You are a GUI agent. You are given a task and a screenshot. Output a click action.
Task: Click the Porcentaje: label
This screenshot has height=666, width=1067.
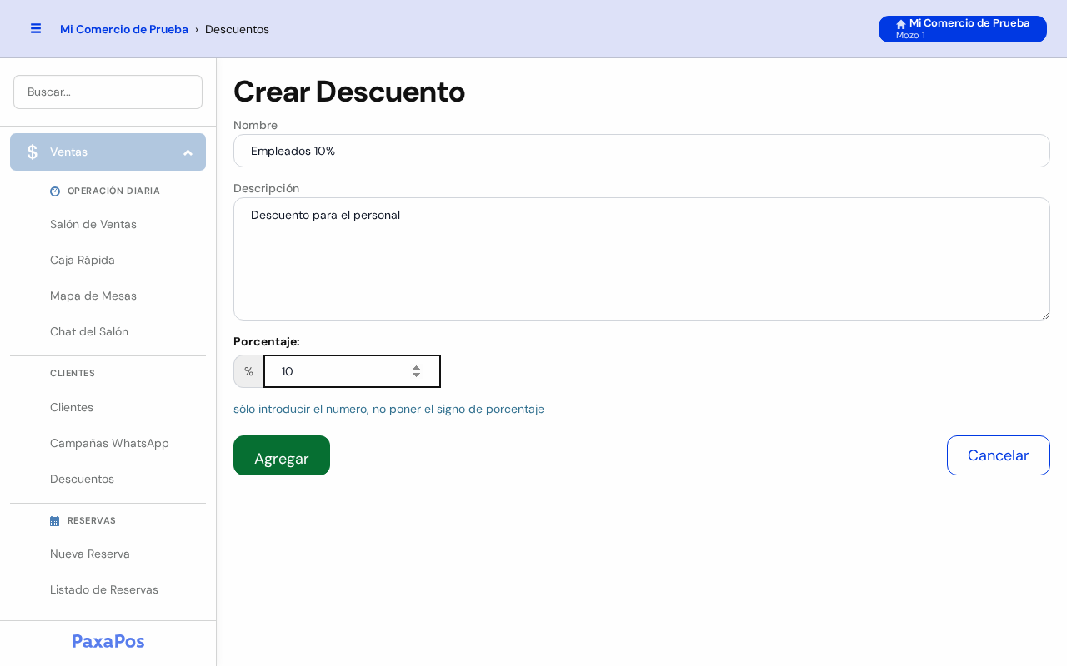click(267, 341)
